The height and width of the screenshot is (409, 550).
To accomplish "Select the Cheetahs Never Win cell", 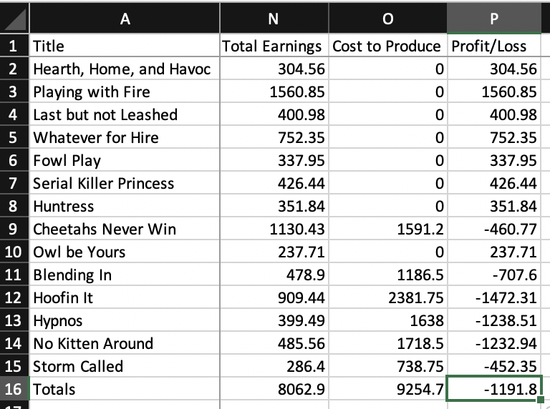I will click(125, 229).
